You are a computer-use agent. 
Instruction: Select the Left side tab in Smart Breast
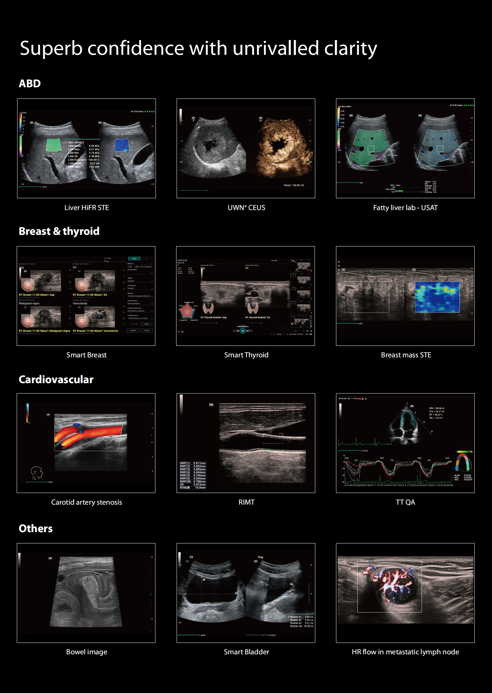146,259
